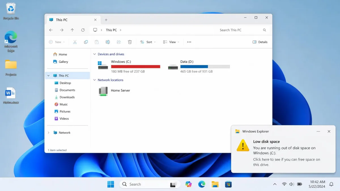Open Home in the navigation pane
This screenshot has height=191, width=340.
(x=60, y=54)
